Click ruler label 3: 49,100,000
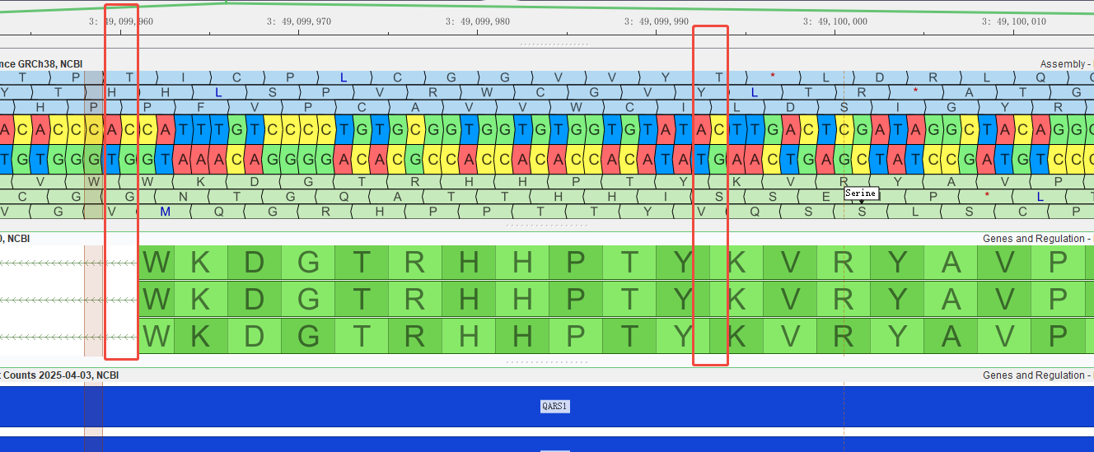 pyautogui.click(x=835, y=21)
